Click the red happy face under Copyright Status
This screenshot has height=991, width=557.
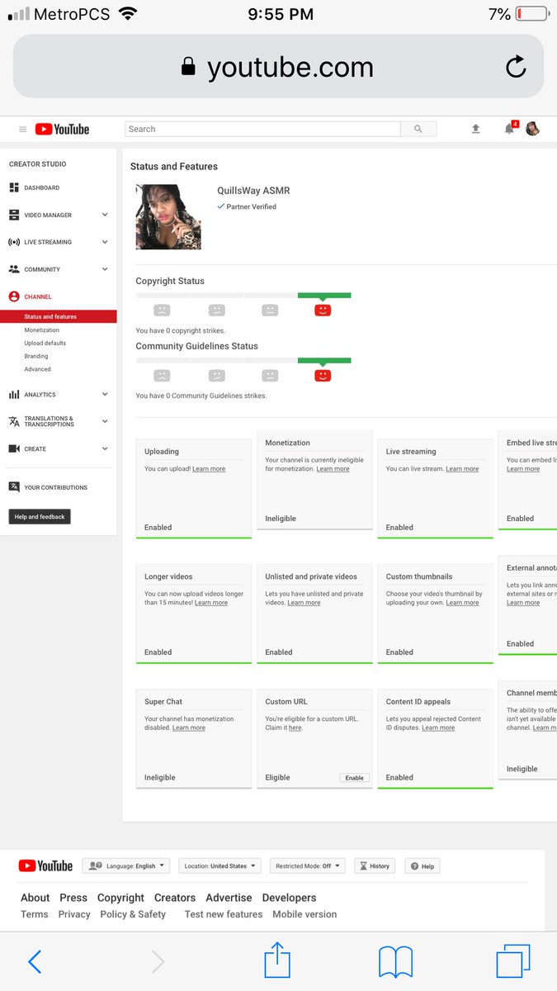pos(323,310)
